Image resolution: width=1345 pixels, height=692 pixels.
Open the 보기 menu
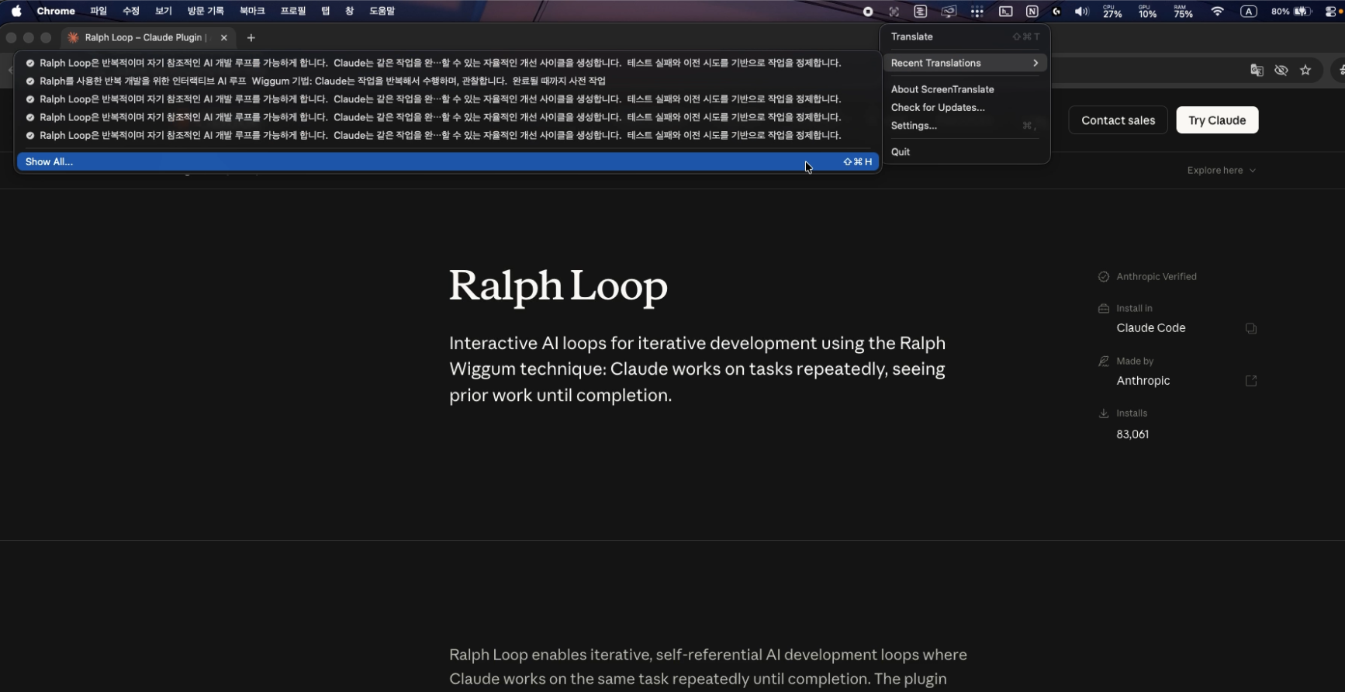pyautogui.click(x=164, y=12)
